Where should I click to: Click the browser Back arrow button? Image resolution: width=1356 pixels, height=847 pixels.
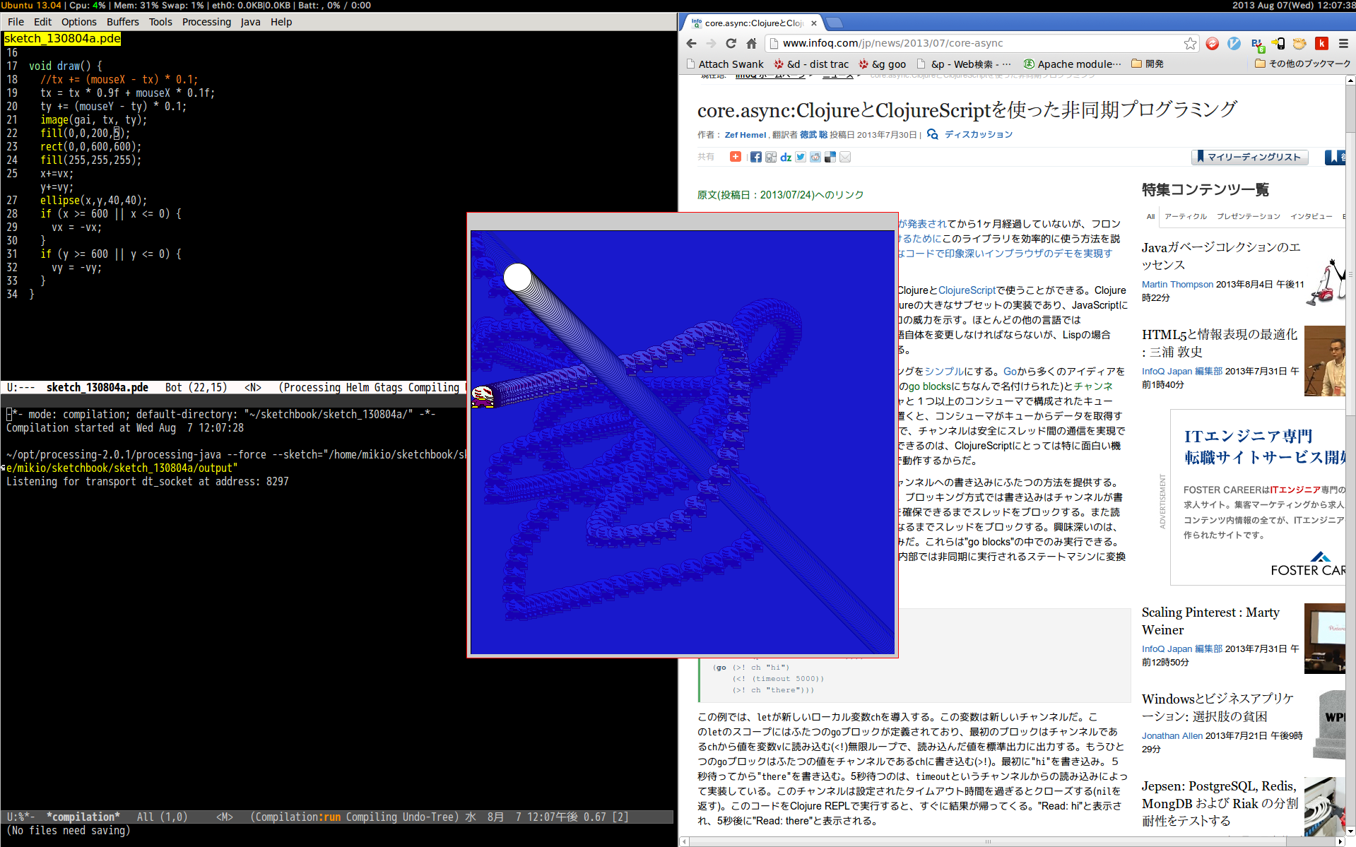coord(692,44)
